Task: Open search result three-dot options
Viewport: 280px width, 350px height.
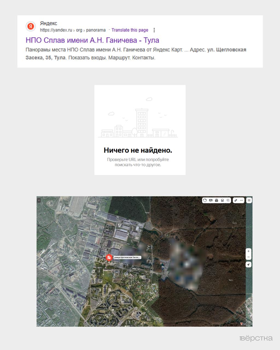Action: tap(154, 30)
